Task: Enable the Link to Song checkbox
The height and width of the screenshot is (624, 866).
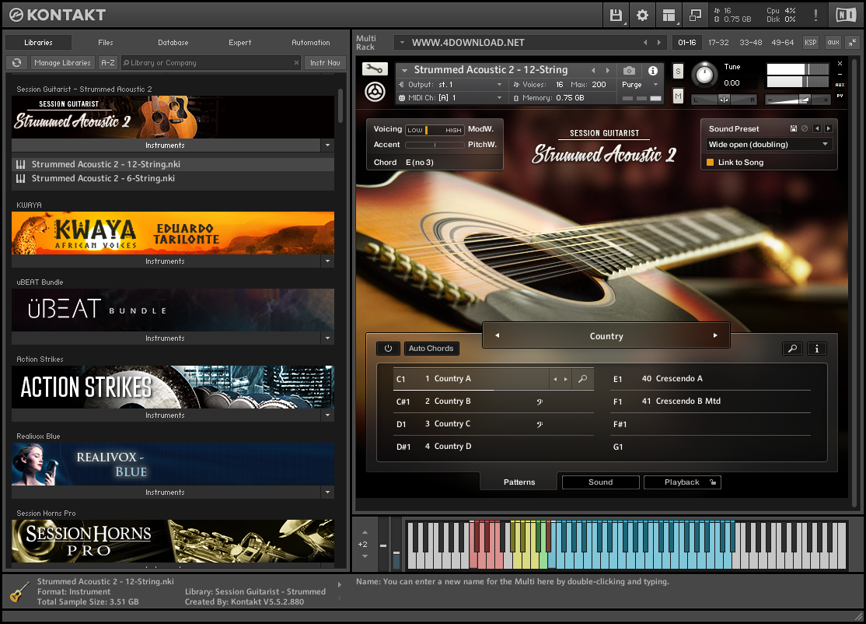Action: 711,163
